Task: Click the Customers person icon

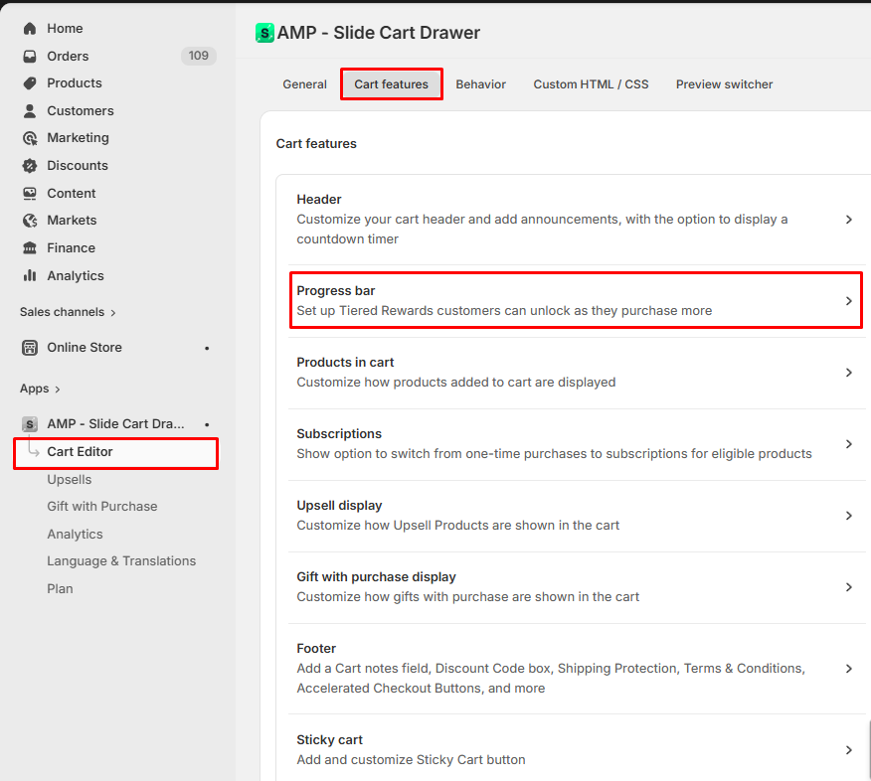Action: pos(30,111)
